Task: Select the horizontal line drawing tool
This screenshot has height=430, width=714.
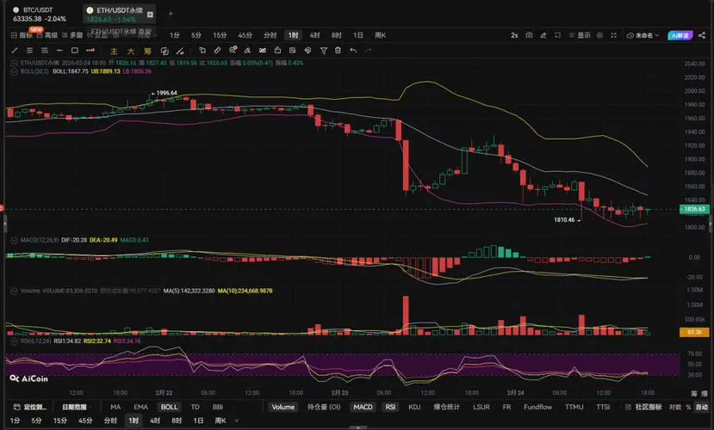Action: [59, 51]
